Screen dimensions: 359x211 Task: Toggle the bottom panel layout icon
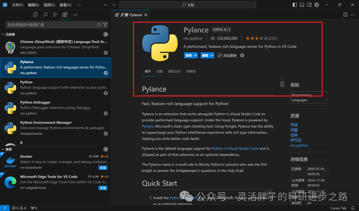click(302, 5)
